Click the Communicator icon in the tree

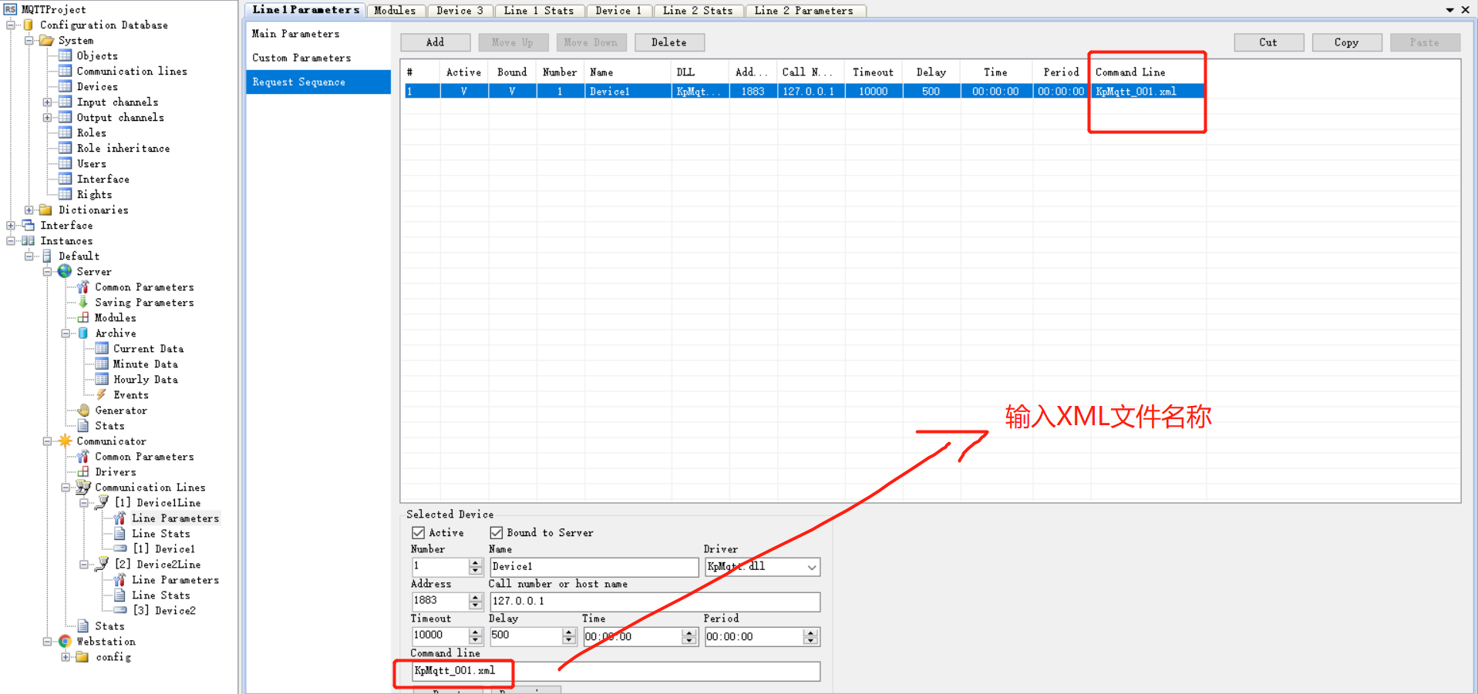pos(65,441)
